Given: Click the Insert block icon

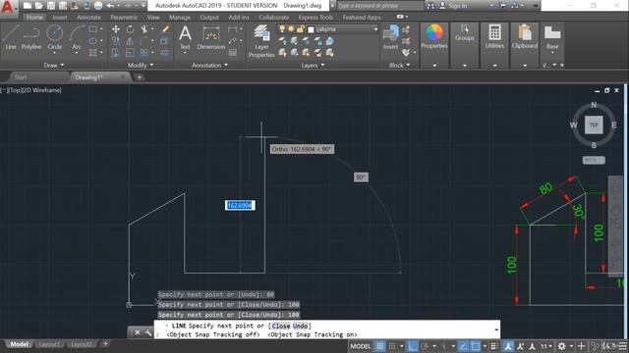Looking at the screenshot, I should point(391,37).
